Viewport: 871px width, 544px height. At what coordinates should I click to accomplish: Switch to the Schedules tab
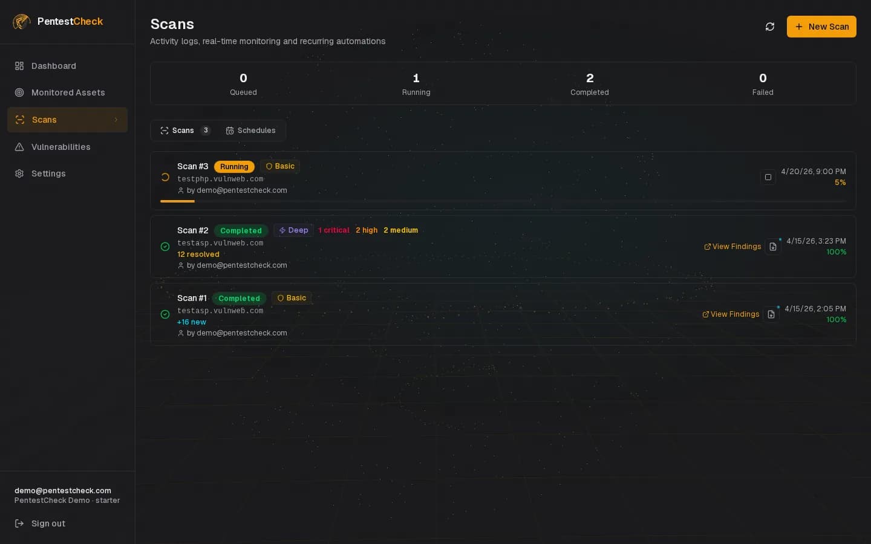click(x=250, y=131)
